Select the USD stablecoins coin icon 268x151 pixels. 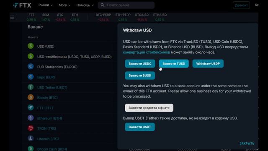coord(31,56)
